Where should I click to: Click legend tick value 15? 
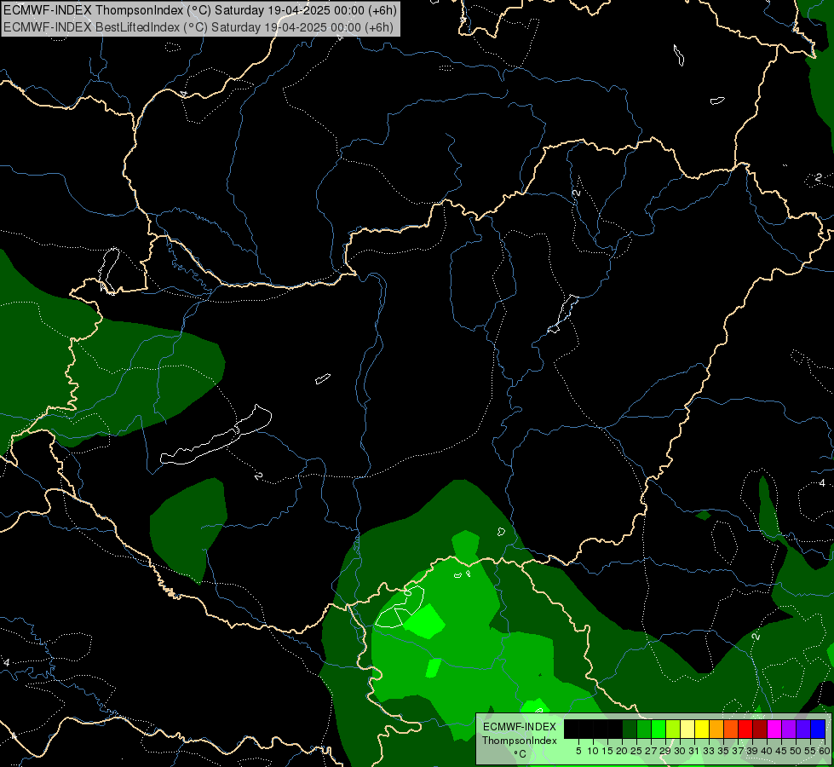coord(607,751)
